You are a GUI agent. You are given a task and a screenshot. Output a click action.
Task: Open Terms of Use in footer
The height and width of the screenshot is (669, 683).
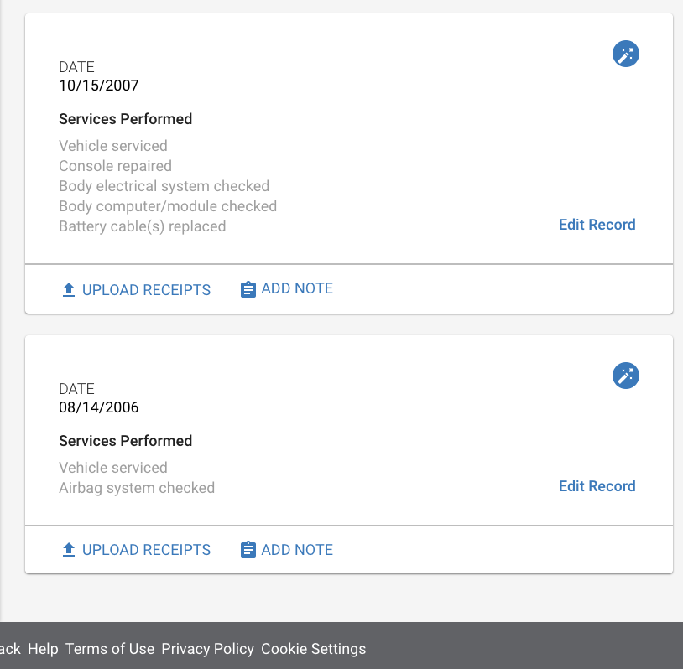tap(110, 649)
